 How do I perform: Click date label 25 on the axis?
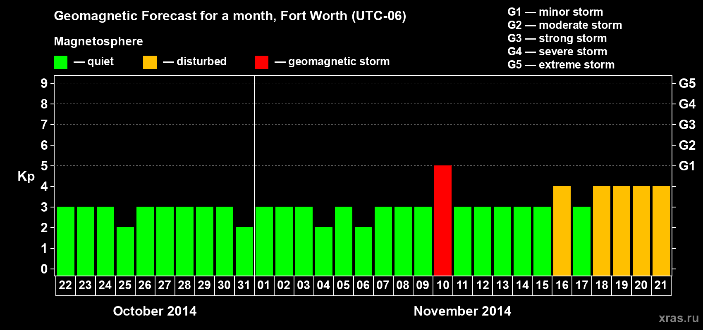coord(125,285)
